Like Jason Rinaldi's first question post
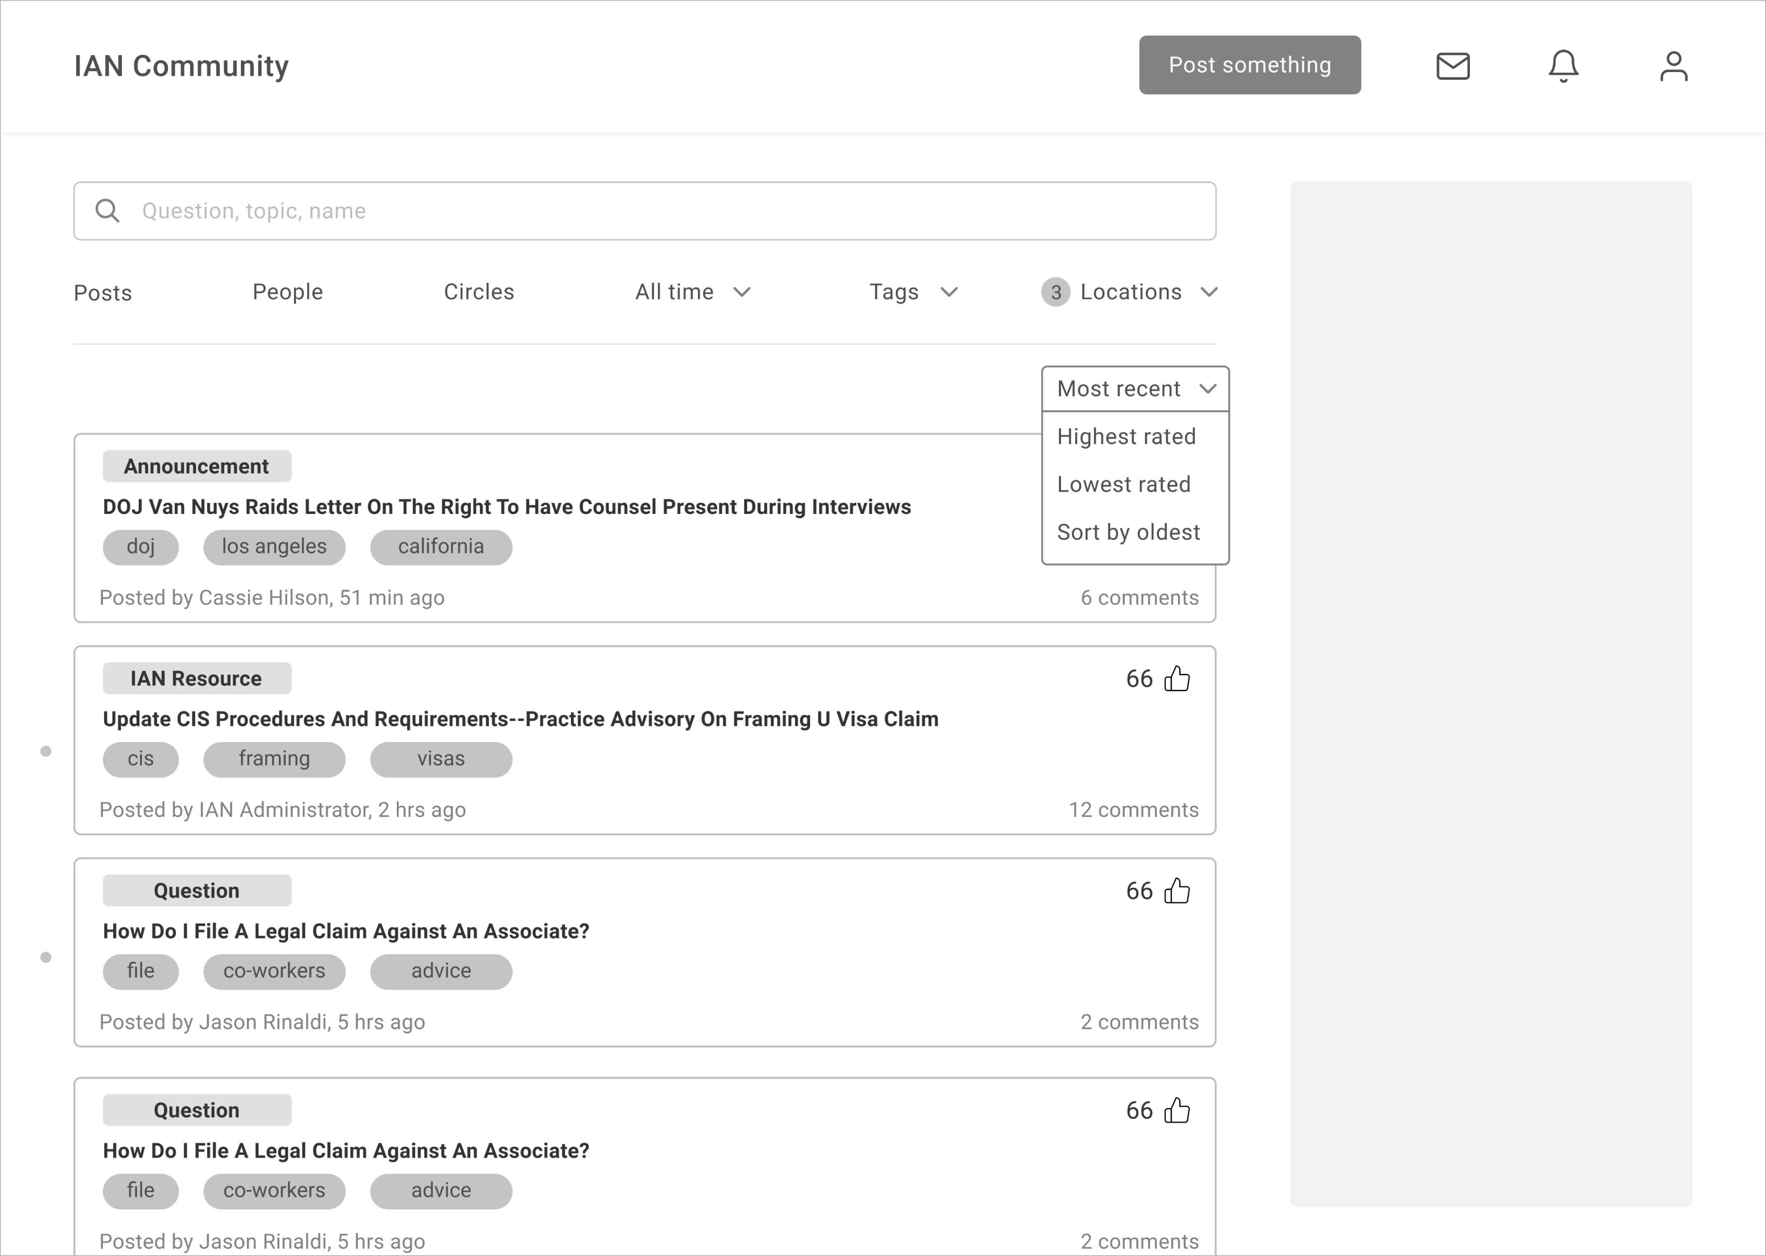Screen dimensions: 1766x1256 [x=1177, y=891]
